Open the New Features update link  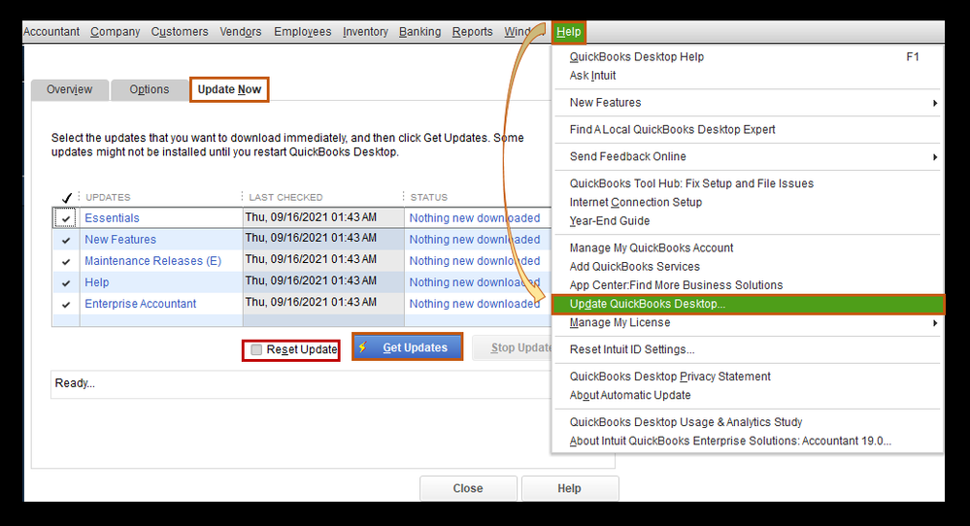coord(120,240)
